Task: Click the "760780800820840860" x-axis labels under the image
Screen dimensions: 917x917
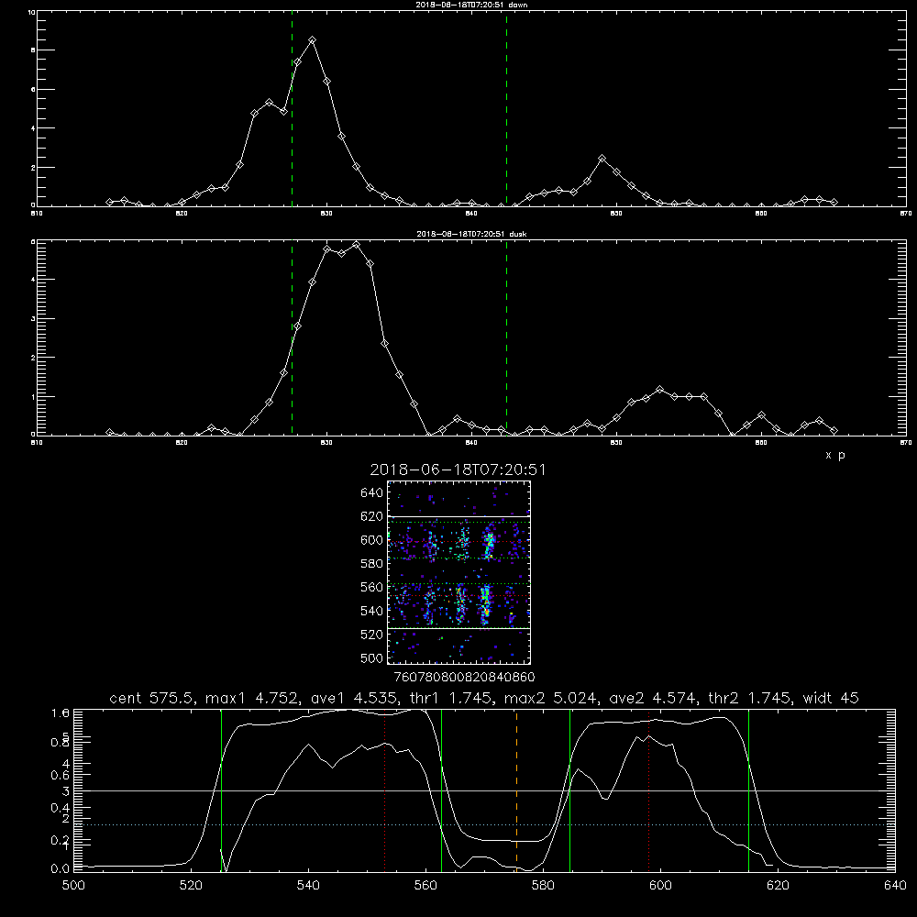Action: click(x=465, y=677)
